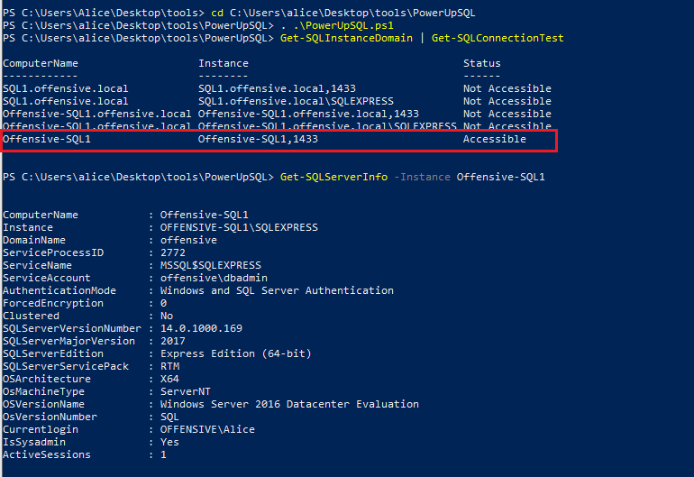Screen dimensions: 694x477
Task: Click the ServiceName value MSSQL$SQLEXPRESS
Action: pyautogui.click(x=211, y=265)
